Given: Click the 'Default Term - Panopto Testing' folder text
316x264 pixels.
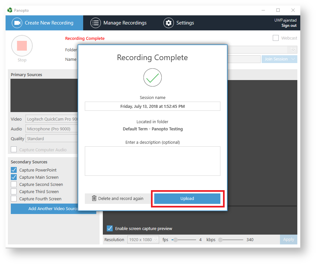Looking at the screenshot, I should pos(153,129).
